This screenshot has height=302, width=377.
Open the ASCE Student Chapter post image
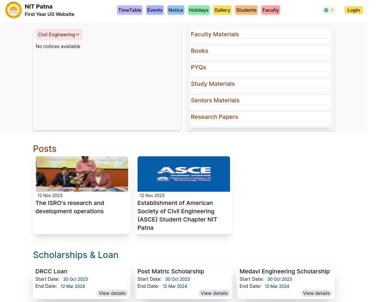click(184, 174)
